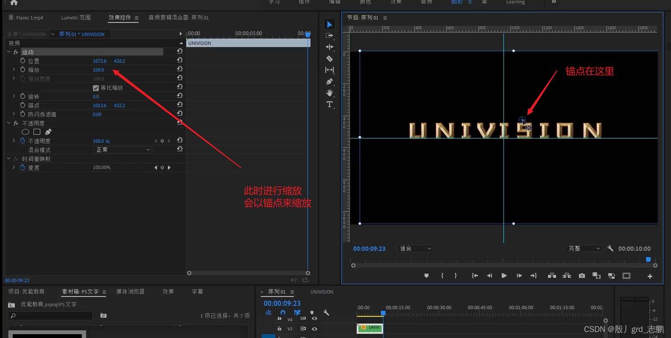This screenshot has height=338, width=671.
Task: Switch to Lumetri 范围 tab
Action: point(76,18)
